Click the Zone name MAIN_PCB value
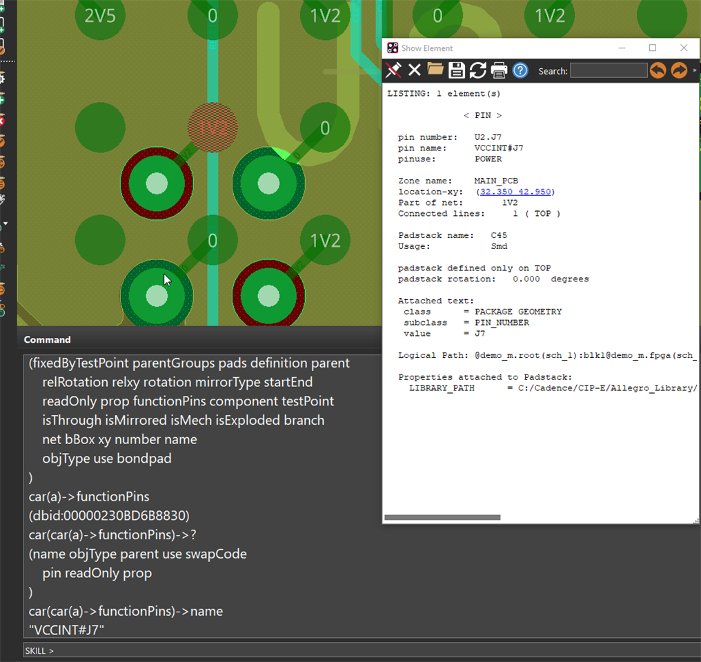Image resolution: width=701 pixels, height=662 pixels. click(x=496, y=181)
